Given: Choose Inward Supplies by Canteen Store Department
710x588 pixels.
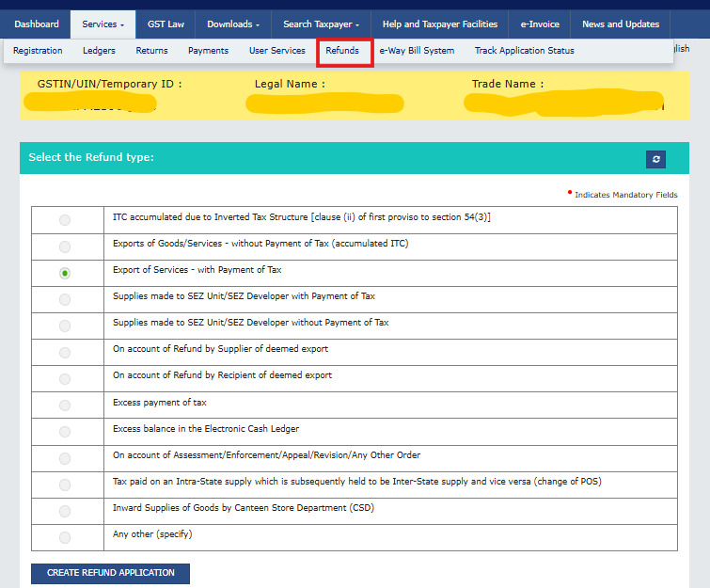Looking at the screenshot, I should 65,511.
